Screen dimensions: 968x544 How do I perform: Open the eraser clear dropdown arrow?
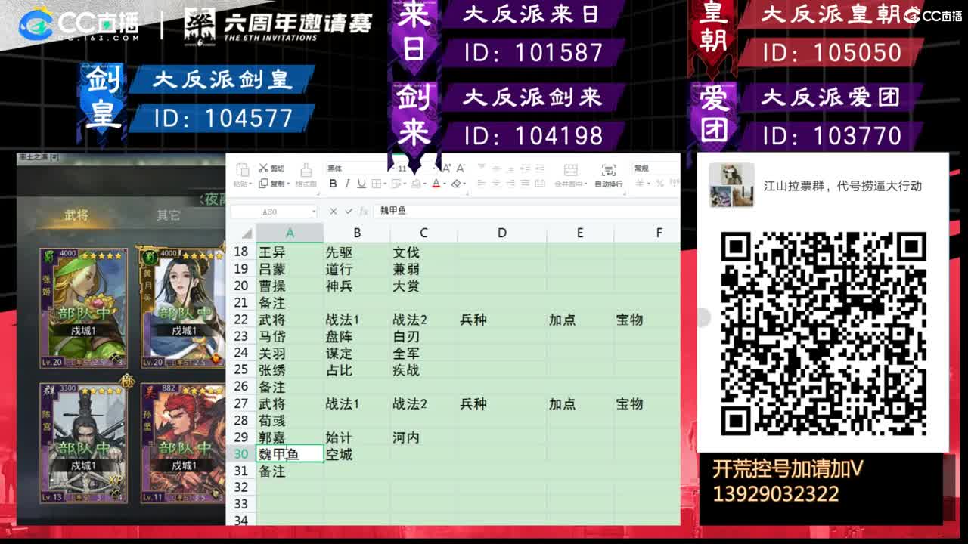[464, 184]
